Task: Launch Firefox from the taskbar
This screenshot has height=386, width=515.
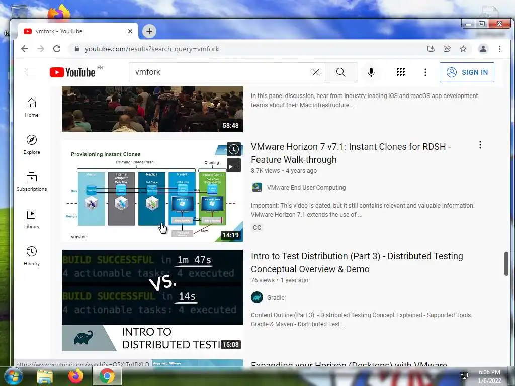Action: pyautogui.click(x=75, y=376)
